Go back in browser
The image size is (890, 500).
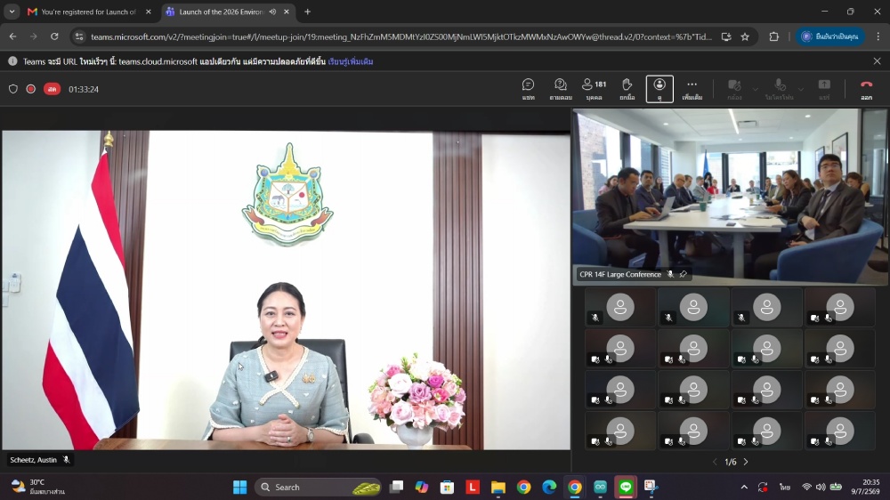pyautogui.click(x=12, y=36)
